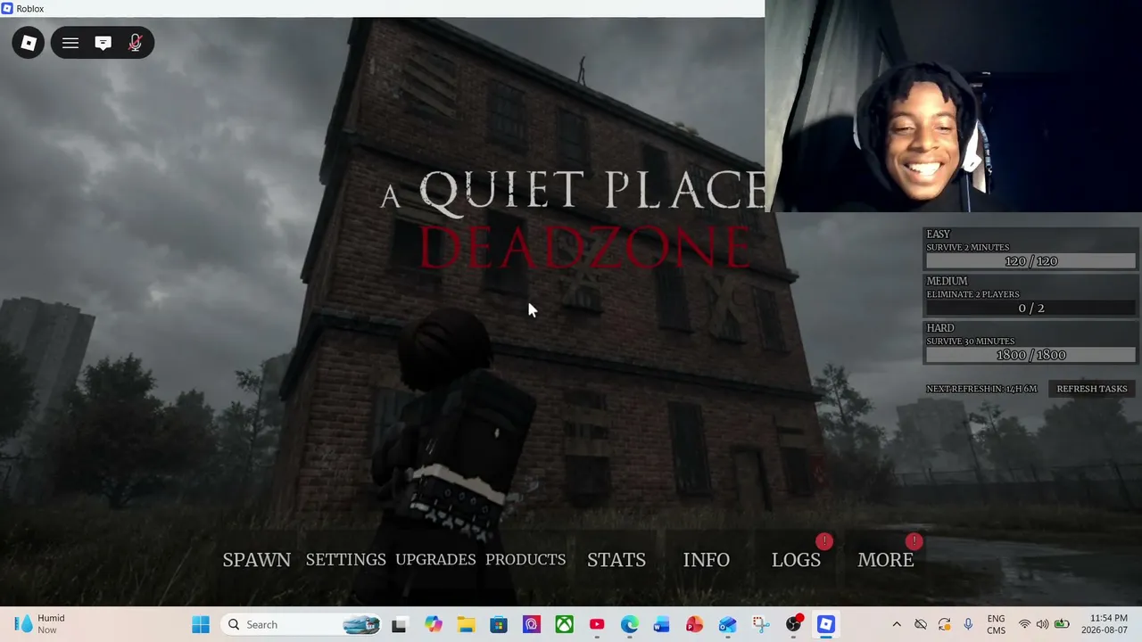
Task: Open the Roblox chat bubble icon
Action: point(103,43)
